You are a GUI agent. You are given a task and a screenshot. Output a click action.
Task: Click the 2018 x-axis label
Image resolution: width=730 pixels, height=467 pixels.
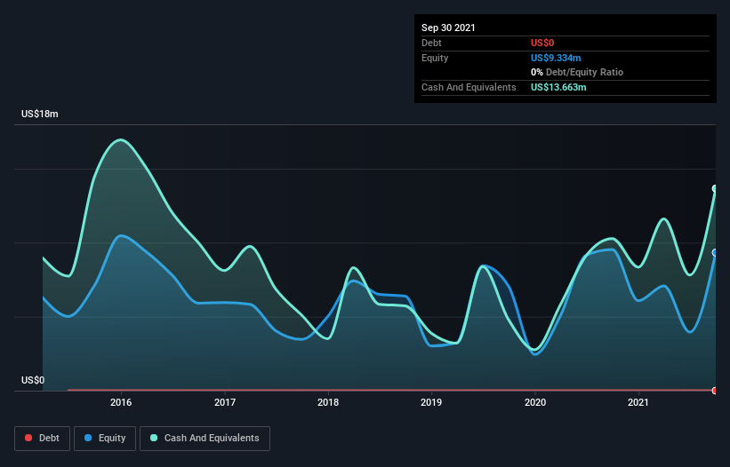pos(328,402)
